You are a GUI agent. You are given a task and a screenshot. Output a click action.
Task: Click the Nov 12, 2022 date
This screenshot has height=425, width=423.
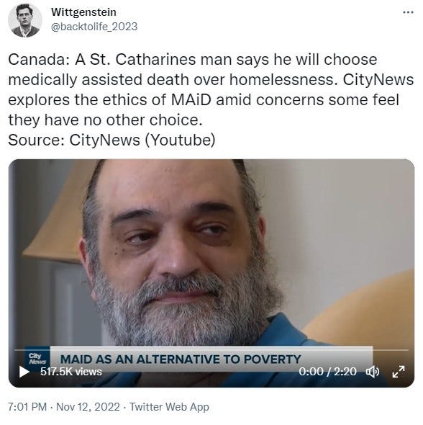(x=88, y=407)
